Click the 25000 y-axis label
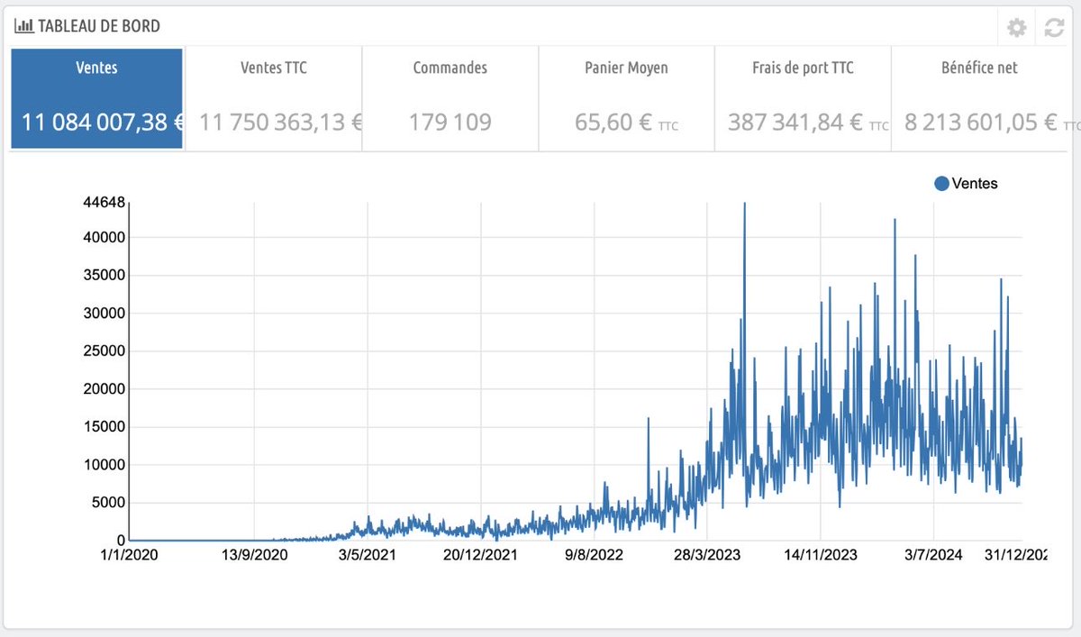This screenshot has width=1081, height=637. point(104,351)
